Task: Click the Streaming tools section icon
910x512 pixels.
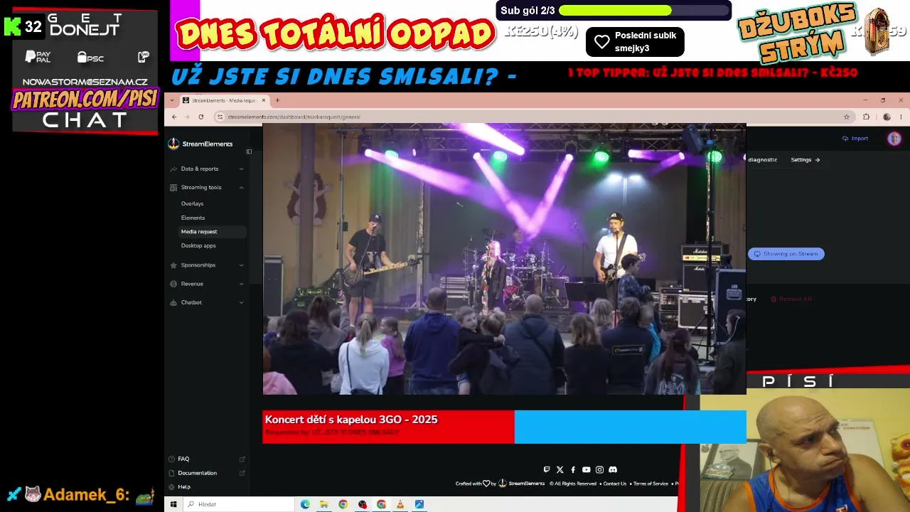Action: (x=173, y=188)
